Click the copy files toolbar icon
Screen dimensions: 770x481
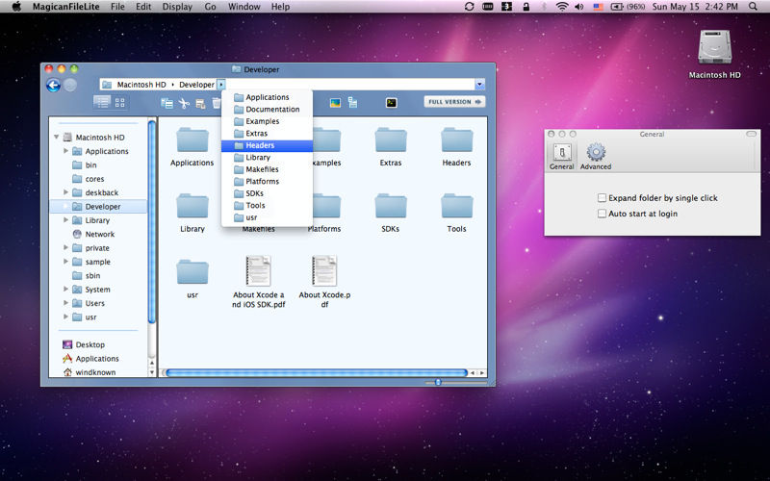pos(167,103)
